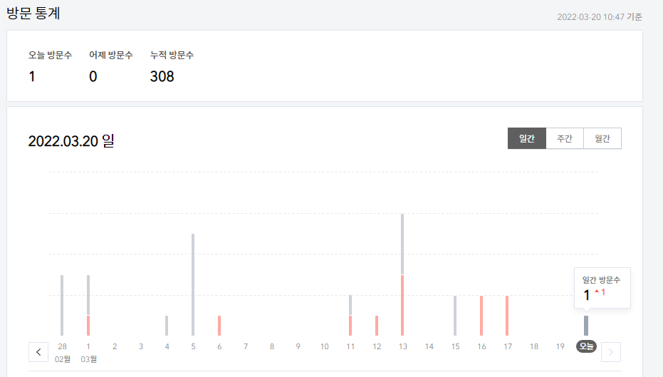The image size is (663, 377).
Task: Click the next date range arrow
Action: point(611,352)
